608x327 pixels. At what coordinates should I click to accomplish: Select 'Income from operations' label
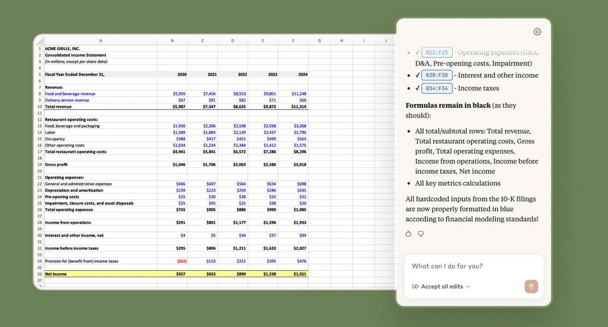(x=101, y=223)
